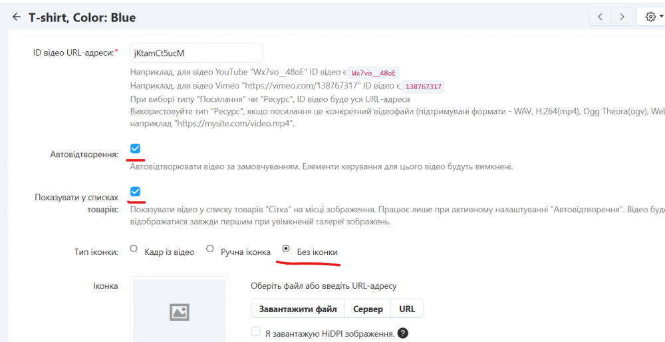Click the Сервер button

(x=368, y=309)
